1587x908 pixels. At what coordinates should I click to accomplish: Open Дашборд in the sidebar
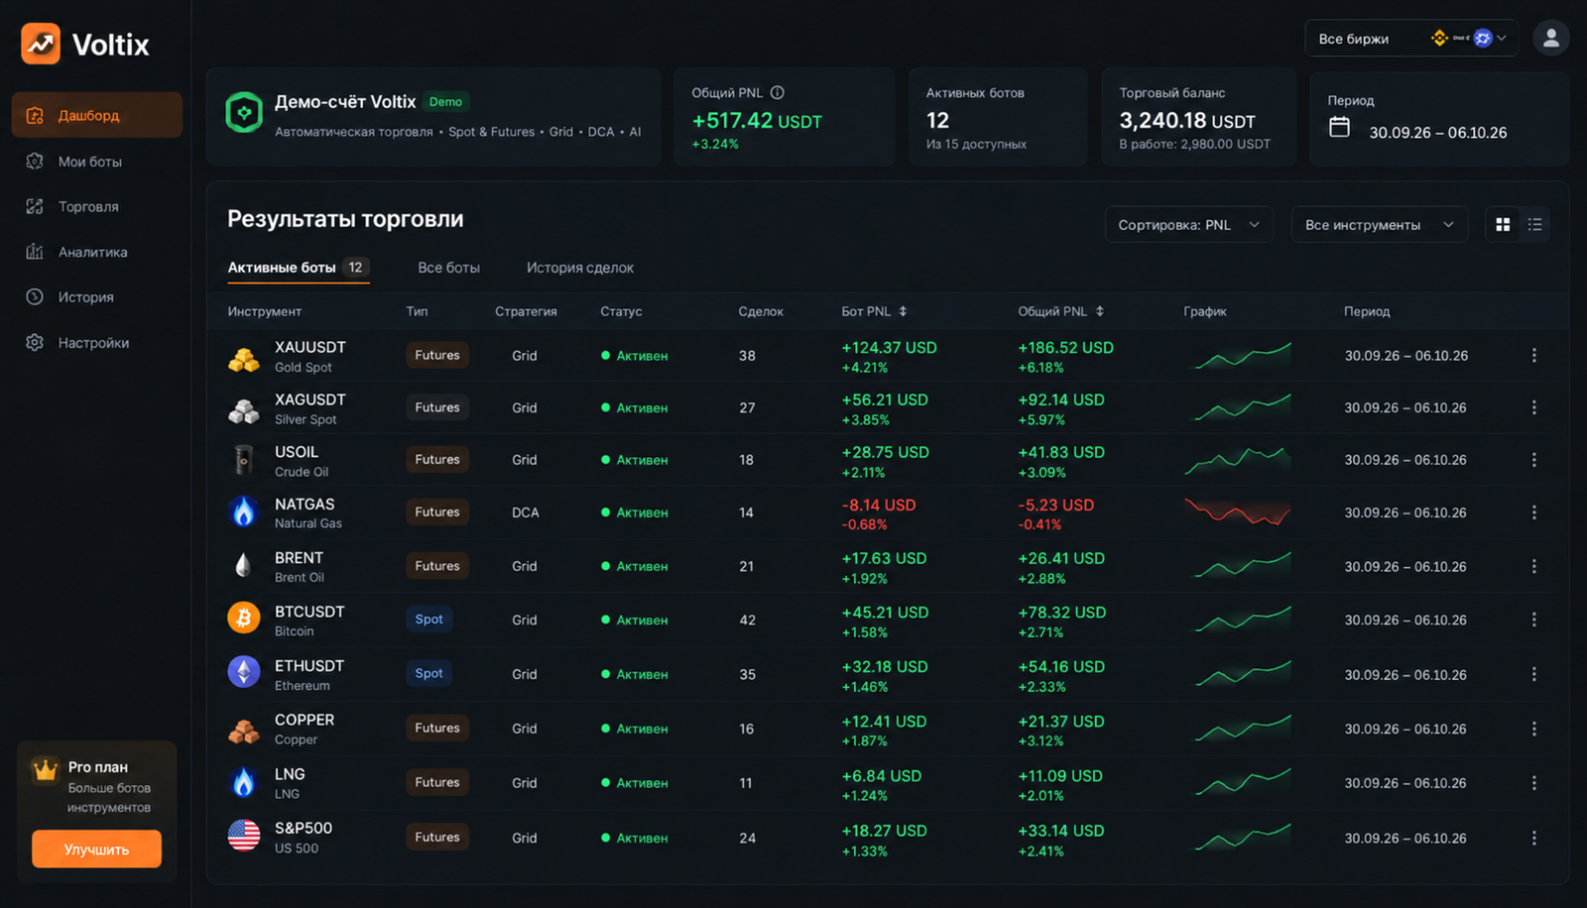(97, 115)
